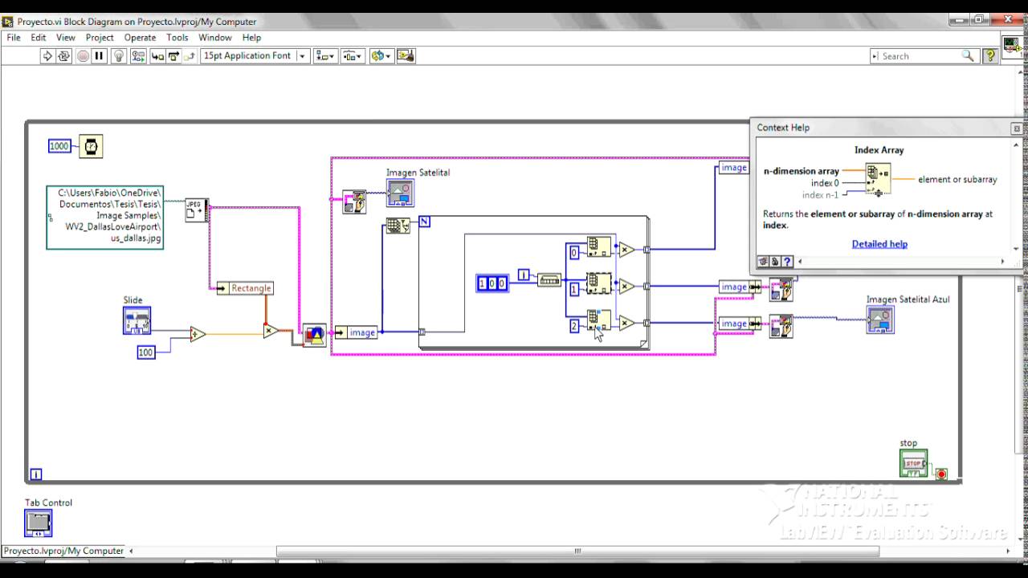1028x578 pixels.
Task: Select the Slide control terminal
Action: [x=137, y=320]
